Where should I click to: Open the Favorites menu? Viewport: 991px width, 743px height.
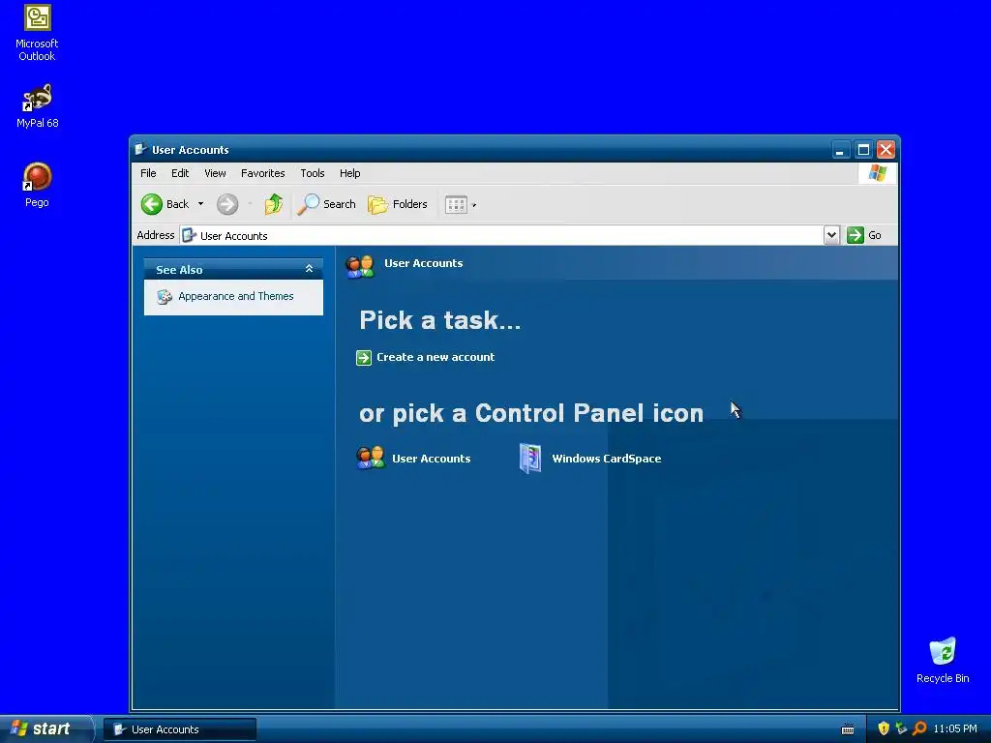point(262,173)
